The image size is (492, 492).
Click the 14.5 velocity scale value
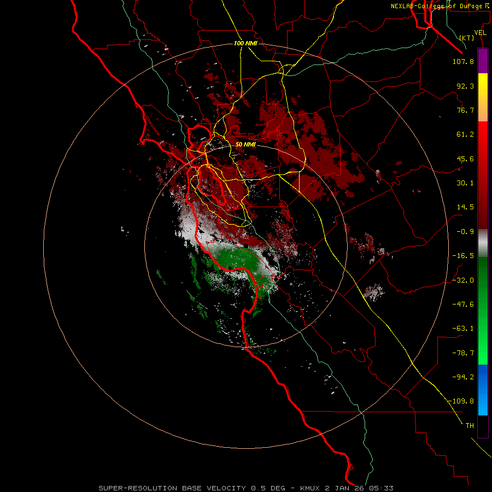pos(465,207)
